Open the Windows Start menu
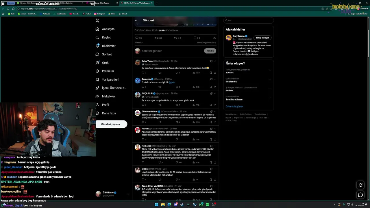370x208 pixels. 156,205
